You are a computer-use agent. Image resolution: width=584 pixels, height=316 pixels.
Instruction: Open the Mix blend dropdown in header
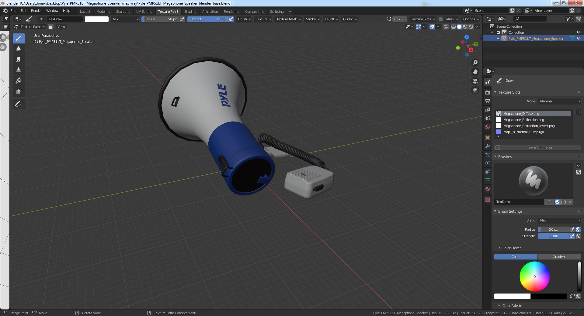125,19
